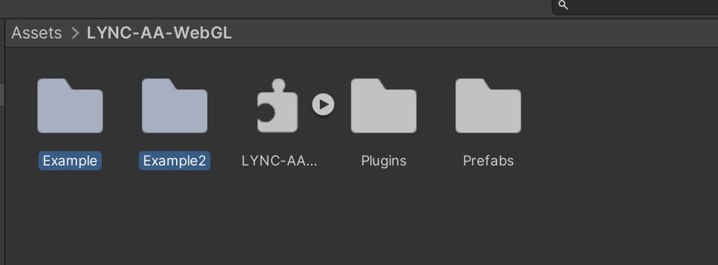Click the left panel vertical splitter
This screenshot has width=718, height=265.
click(5, 141)
